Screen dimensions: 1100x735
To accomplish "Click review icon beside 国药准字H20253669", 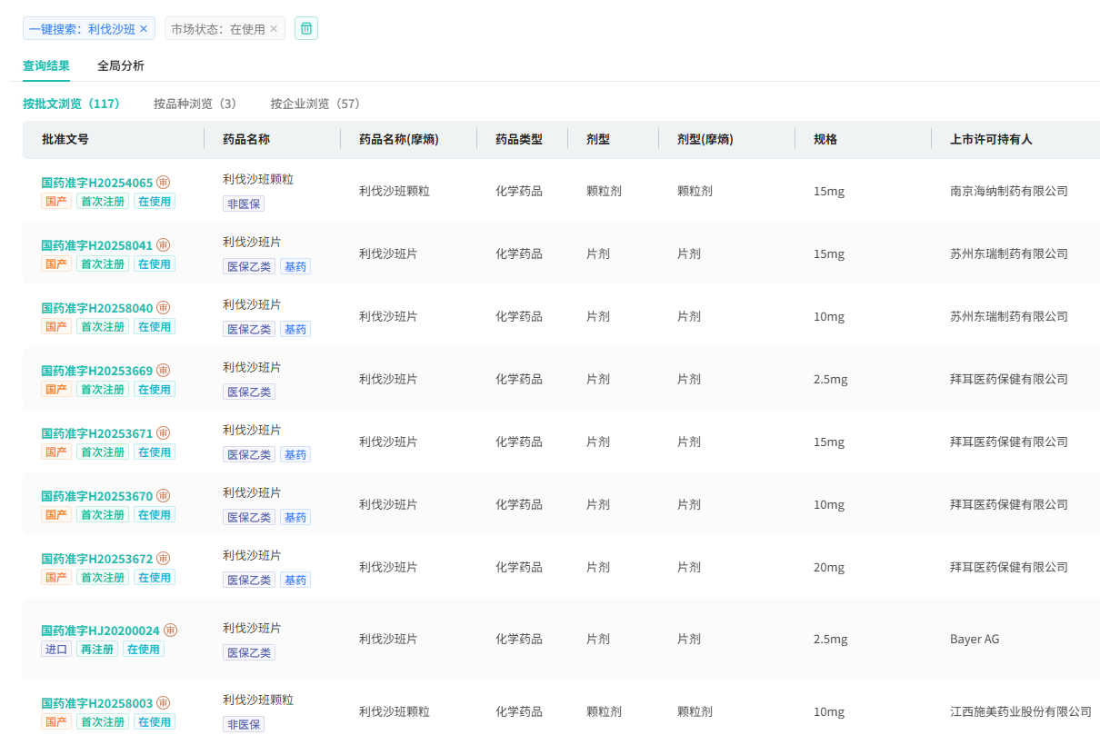I will (x=164, y=371).
